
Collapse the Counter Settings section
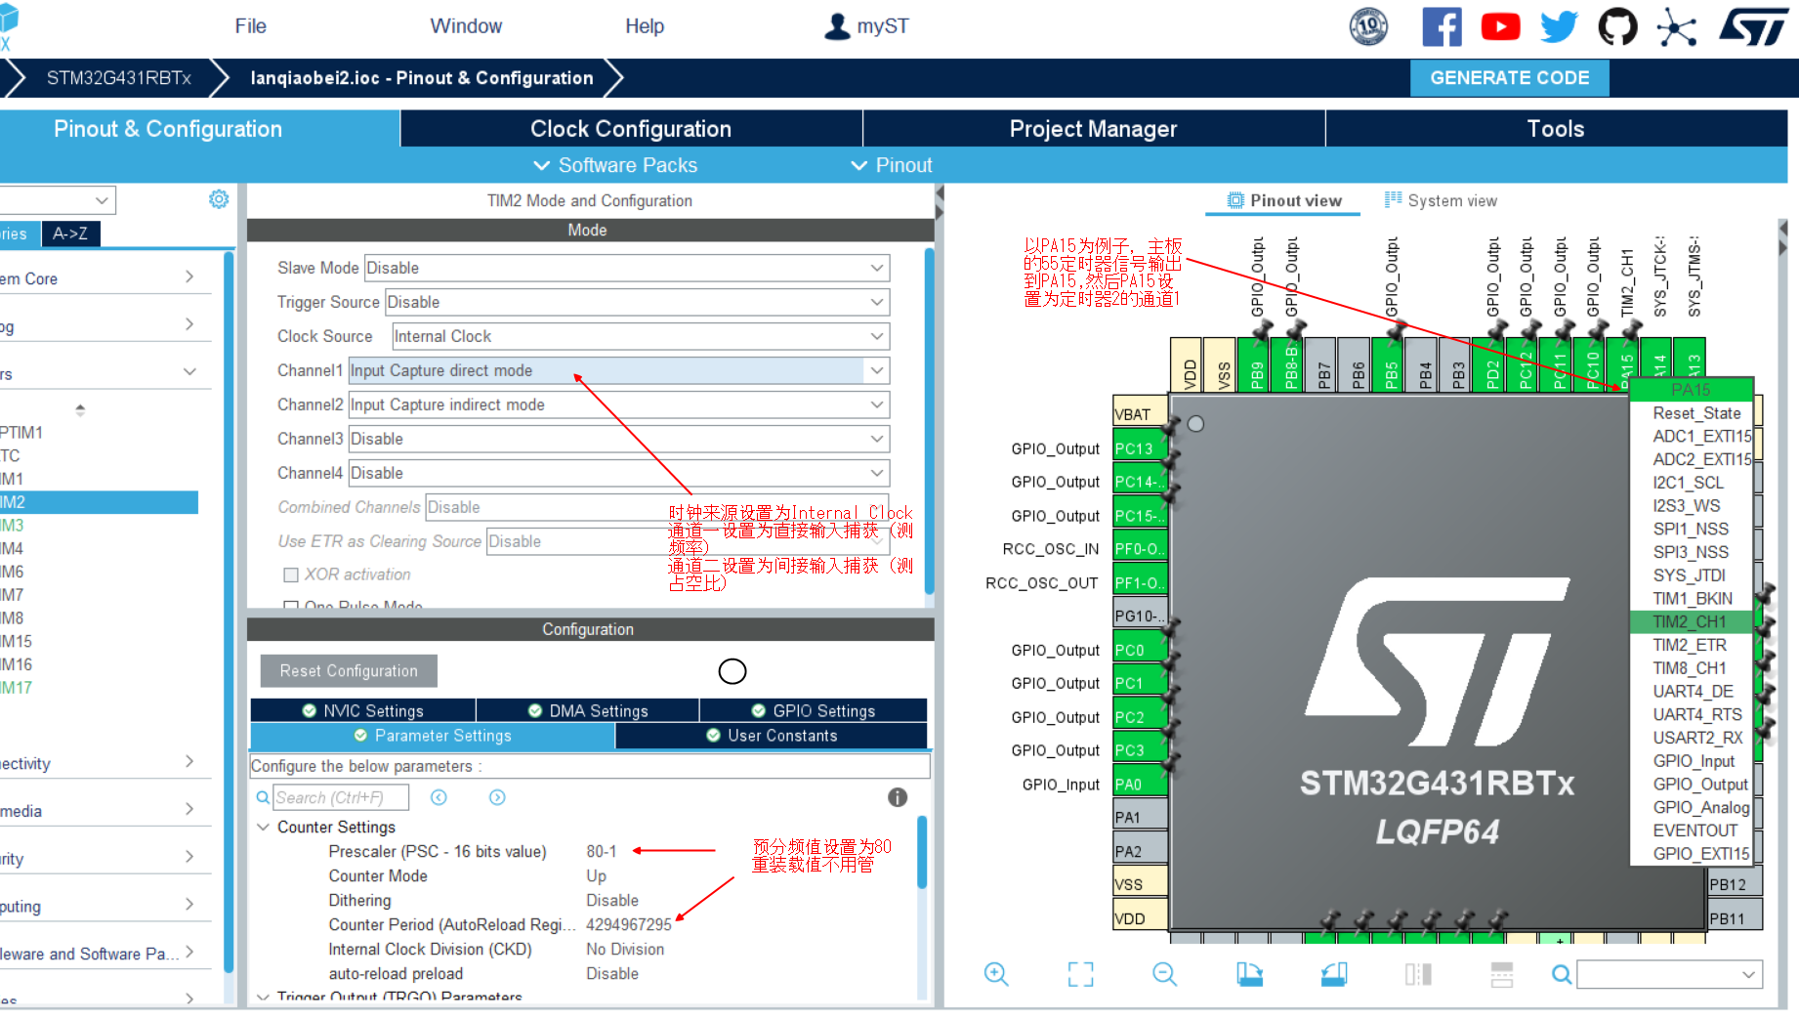click(x=263, y=827)
